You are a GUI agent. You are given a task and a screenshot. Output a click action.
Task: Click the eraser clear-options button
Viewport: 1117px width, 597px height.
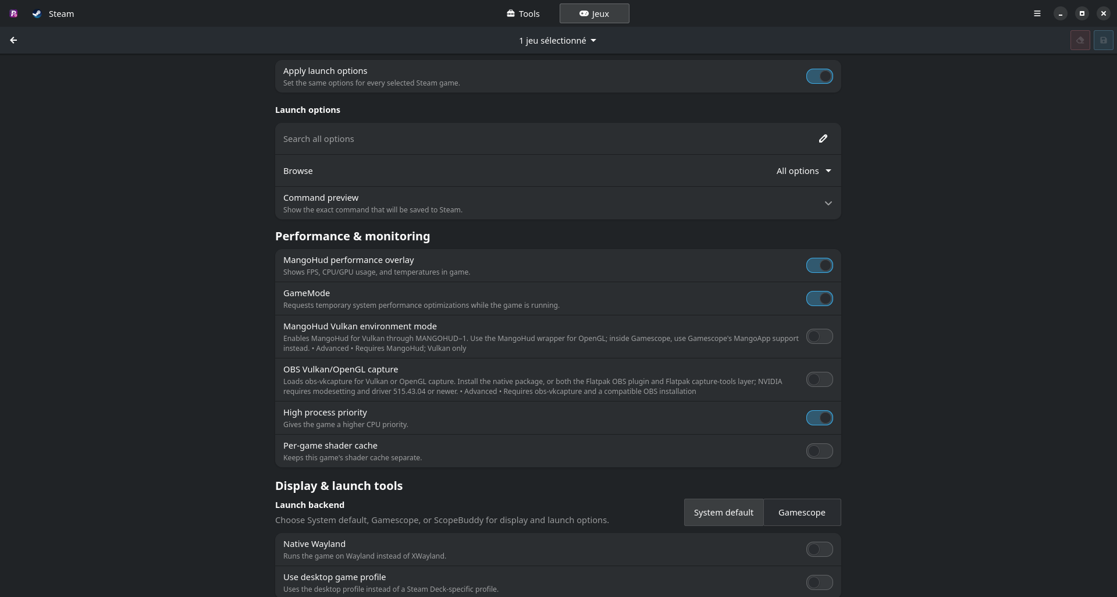click(1080, 40)
